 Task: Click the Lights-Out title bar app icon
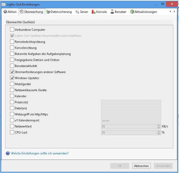pyautogui.click(x=4, y=5)
